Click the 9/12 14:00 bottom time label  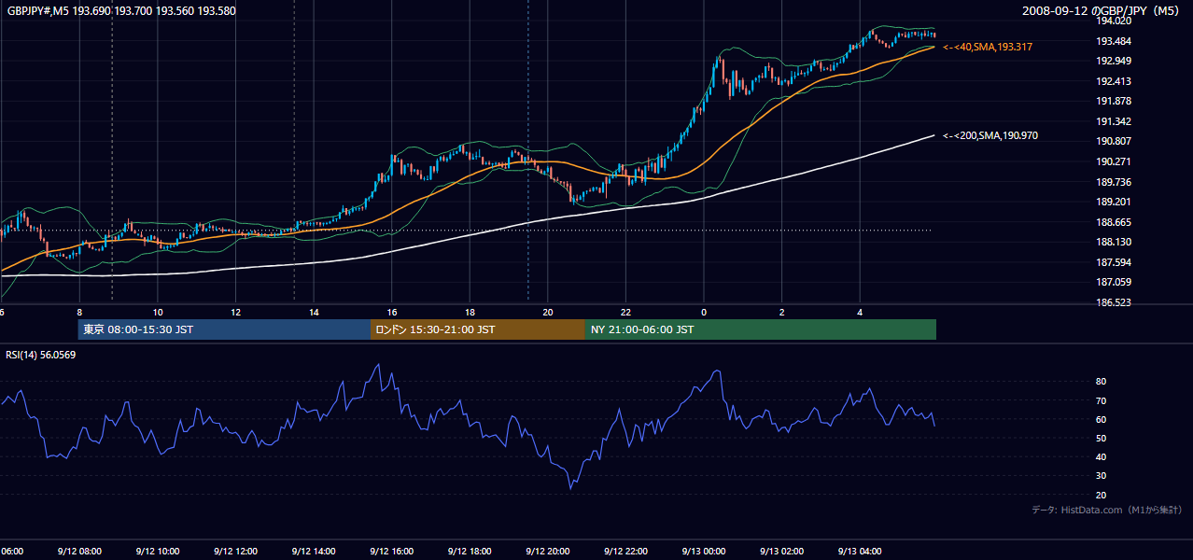(x=314, y=551)
